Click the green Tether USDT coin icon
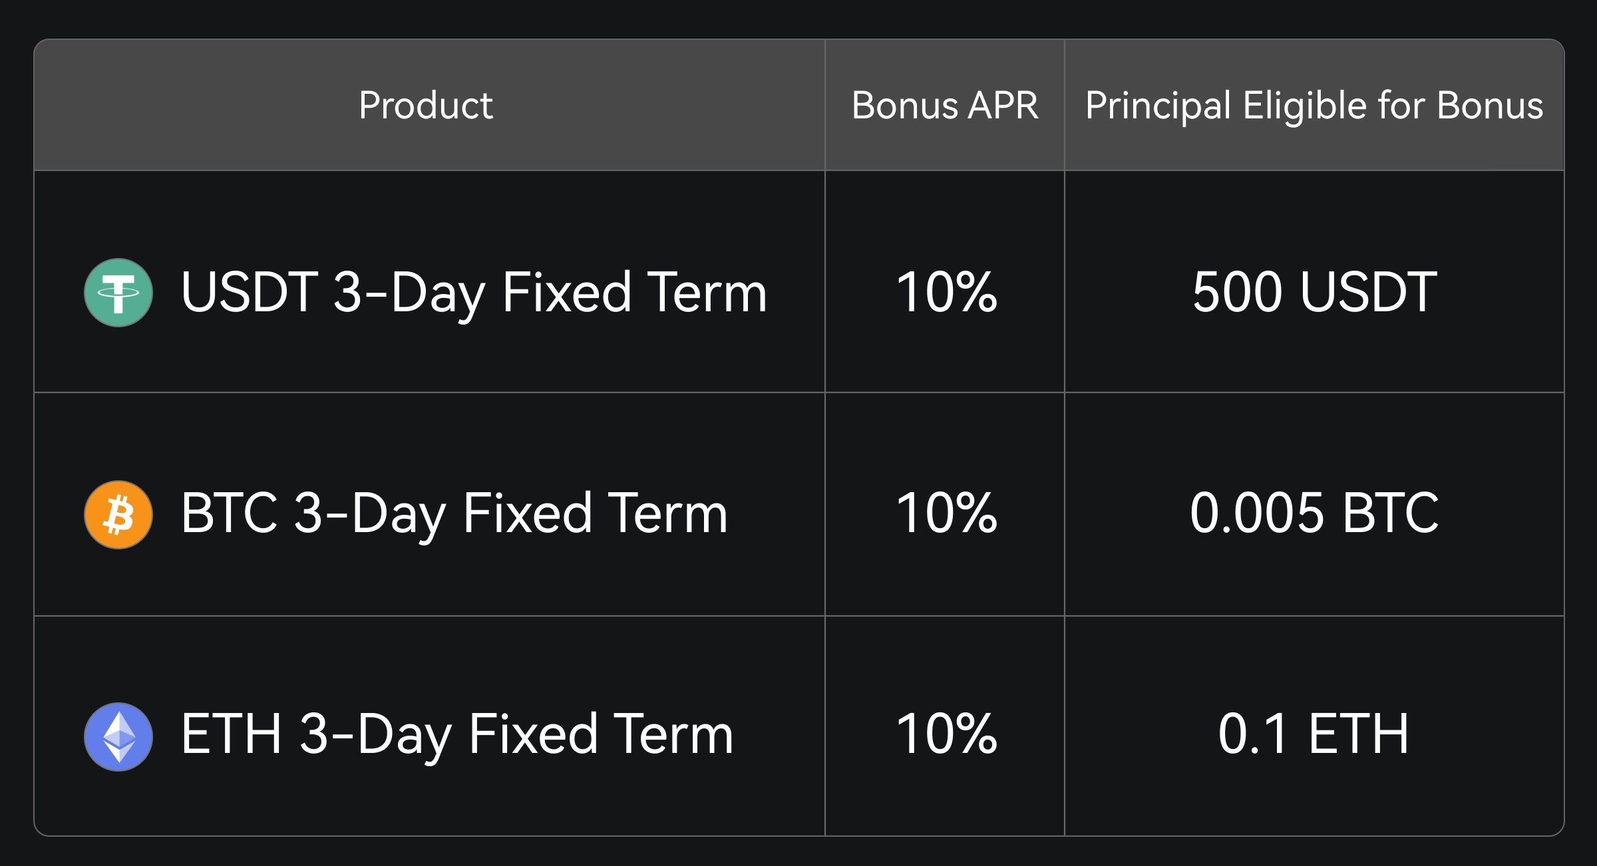Viewport: 1597px width, 866px height. click(118, 293)
